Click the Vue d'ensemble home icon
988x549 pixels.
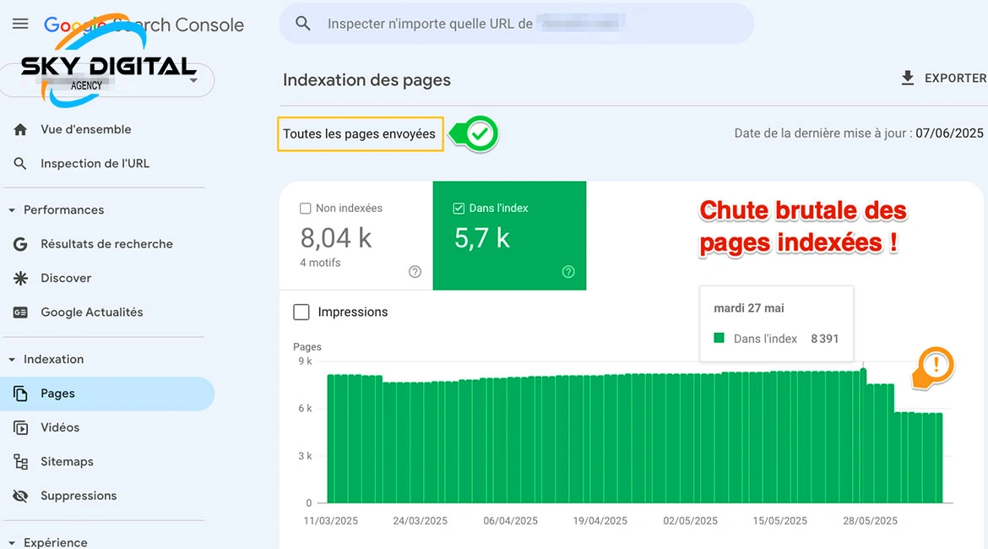[20, 130]
